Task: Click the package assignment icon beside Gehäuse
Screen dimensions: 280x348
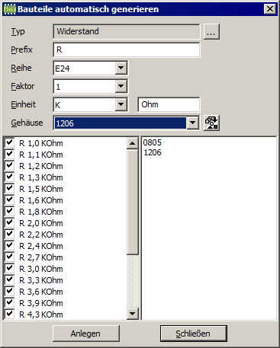Action: point(211,123)
